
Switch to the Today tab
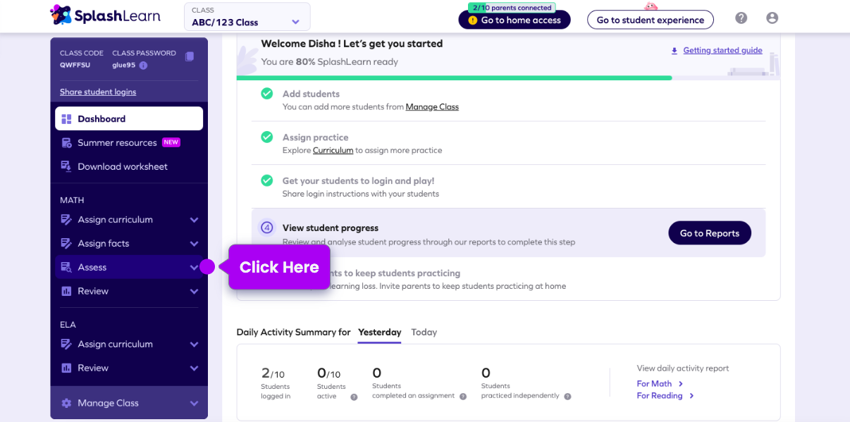coord(424,332)
